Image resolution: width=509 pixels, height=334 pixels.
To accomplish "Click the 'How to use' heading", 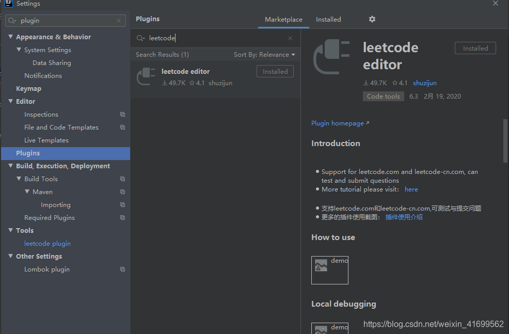I will click(x=333, y=237).
